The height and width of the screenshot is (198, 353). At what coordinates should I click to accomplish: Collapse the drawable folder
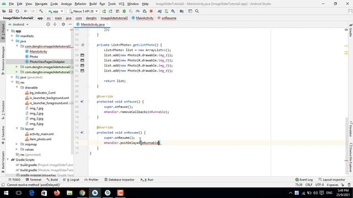coord(17,87)
